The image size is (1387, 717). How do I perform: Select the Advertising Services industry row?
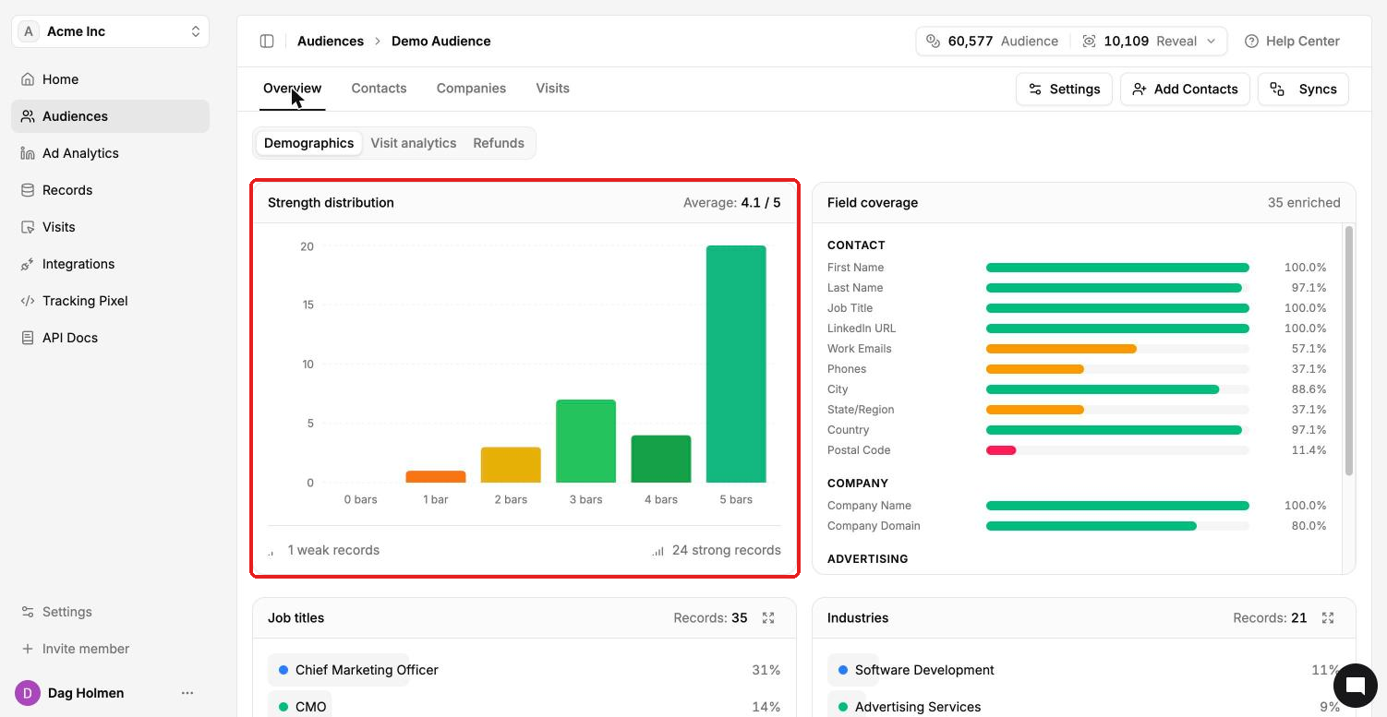coord(1084,707)
